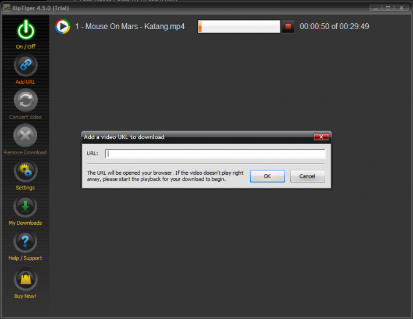Image resolution: width=413 pixels, height=319 pixels.
Task: Cancel the Add a video URL dialog
Action: pyautogui.click(x=307, y=176)
